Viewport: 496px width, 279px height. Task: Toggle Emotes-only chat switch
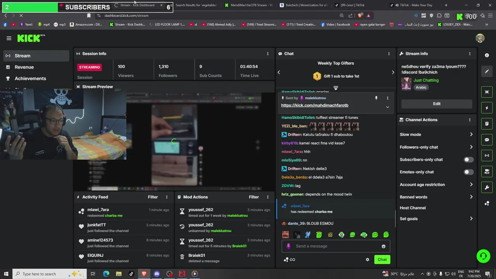point(468,172)
